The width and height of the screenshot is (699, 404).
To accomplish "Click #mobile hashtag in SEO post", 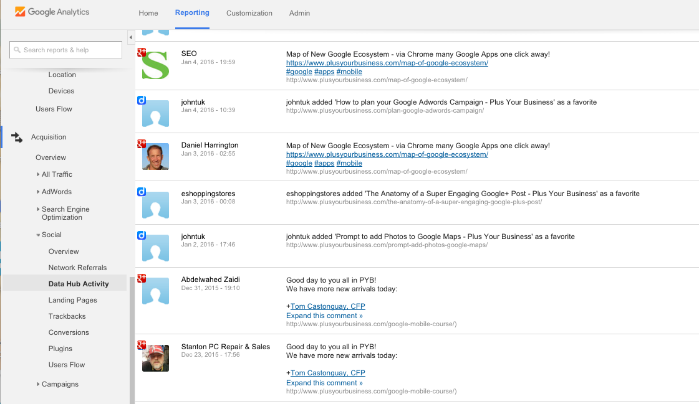I will 349,72.
